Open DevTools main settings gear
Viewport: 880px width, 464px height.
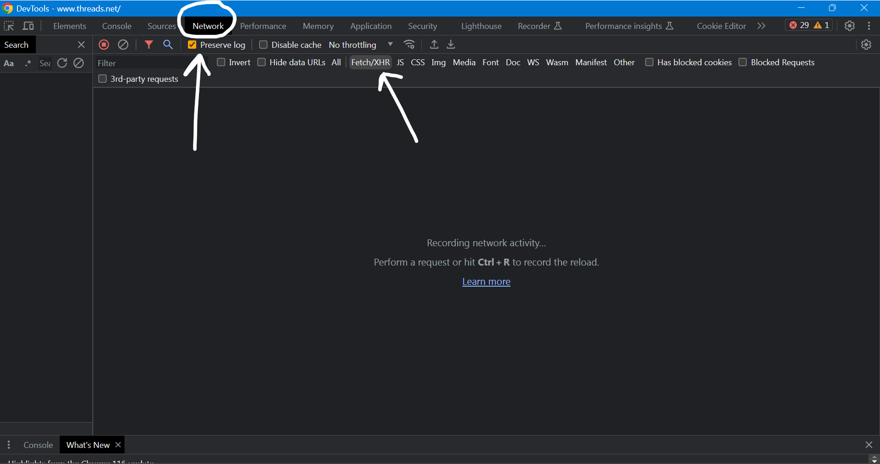tap(850, 26)
